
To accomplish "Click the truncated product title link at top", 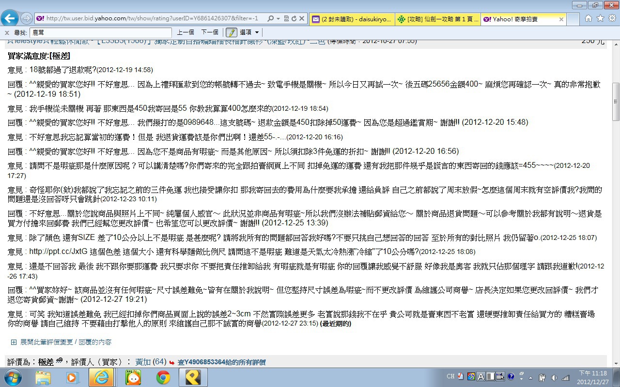I will 166,42.
